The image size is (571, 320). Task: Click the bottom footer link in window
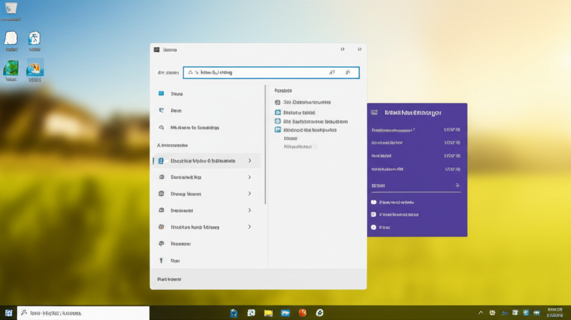point(169,279)
